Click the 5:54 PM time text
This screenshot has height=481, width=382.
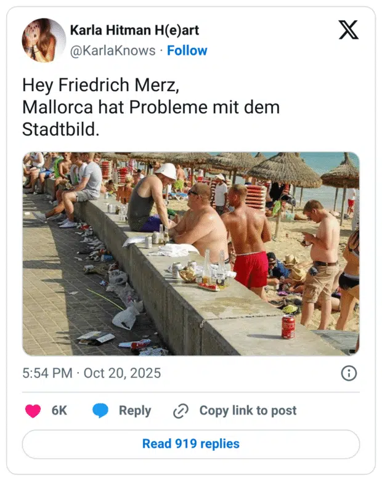pyautogui.click(x=49, y=373)
